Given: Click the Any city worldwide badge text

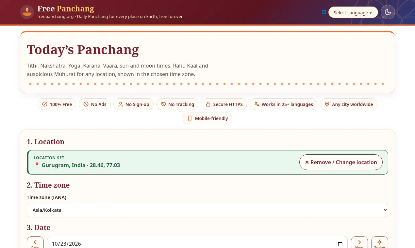Looking at the screenshot, I should [x=352, y=104].
